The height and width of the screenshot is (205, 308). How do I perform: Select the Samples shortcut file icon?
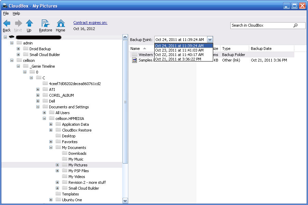[x=134, y=60]
